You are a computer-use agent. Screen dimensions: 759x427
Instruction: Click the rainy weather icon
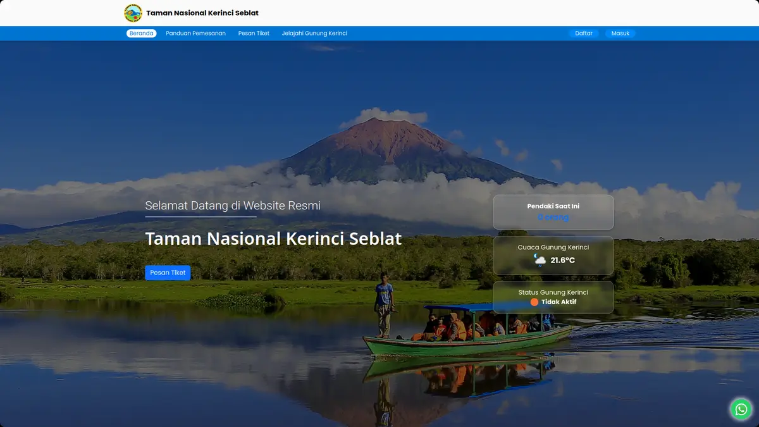coord(539,260)
